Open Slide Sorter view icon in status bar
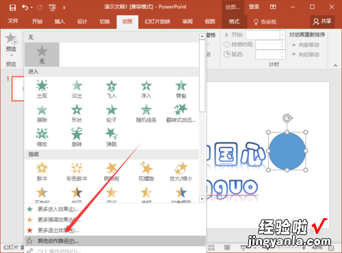 (x=211, y=248)
